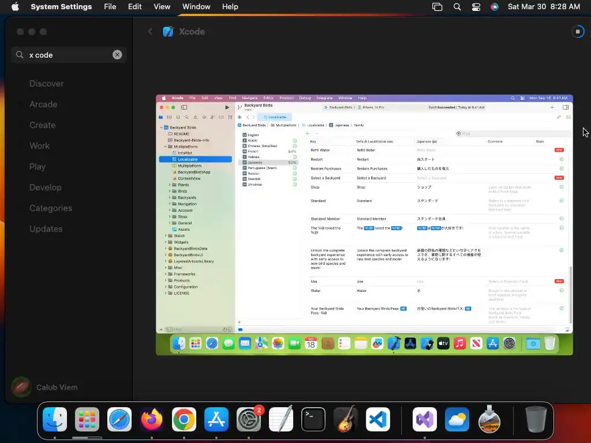Stop the download with the progress button
Image resolution: width=591 pixels, height=443 pixels.
click(x=577, y=32)
